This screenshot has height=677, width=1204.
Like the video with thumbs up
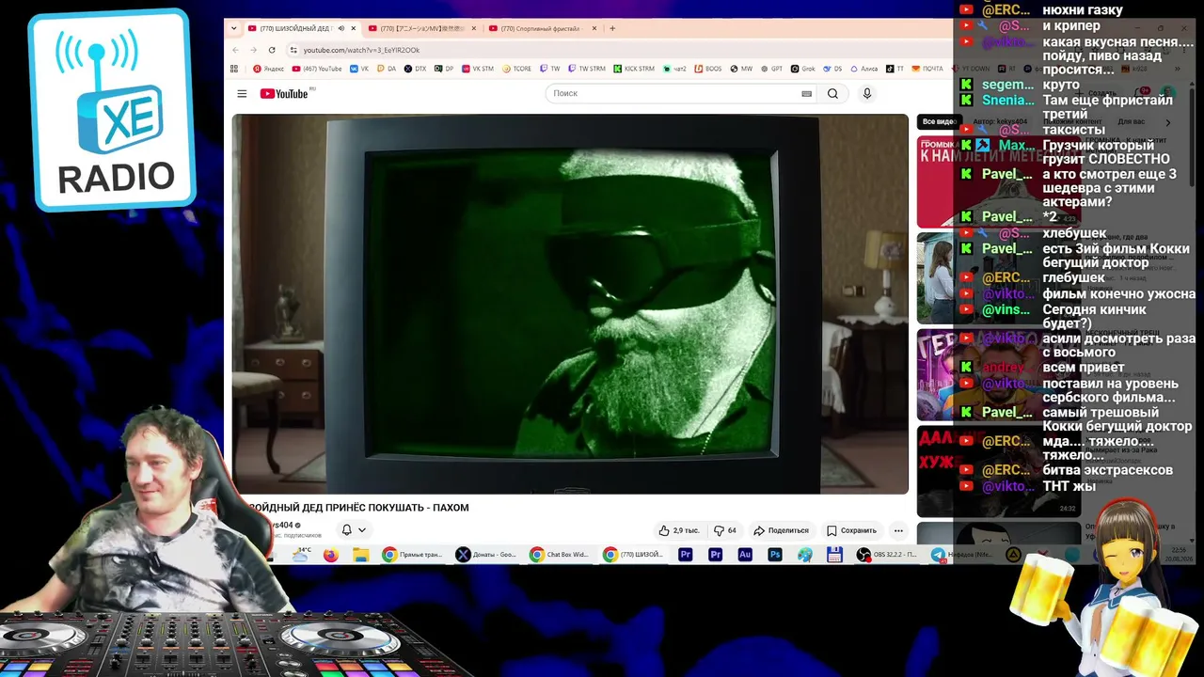click(x=678, y=530)
